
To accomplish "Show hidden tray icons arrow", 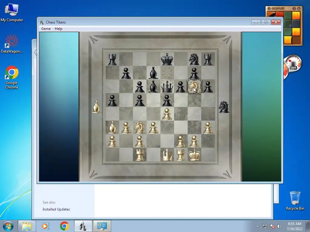I will pyautogui.click(x=257, y=226).
